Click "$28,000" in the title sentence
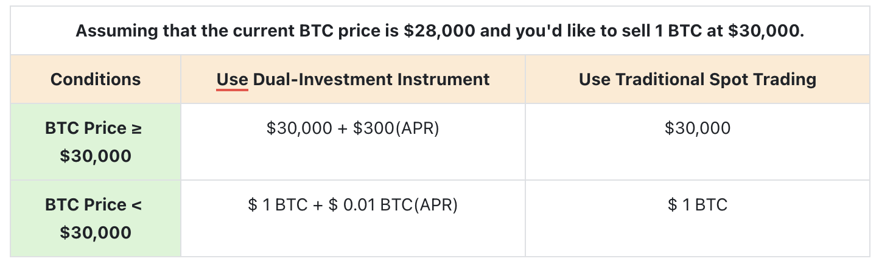This screenshot has height=264, width=879. click(x=439, y=31)
